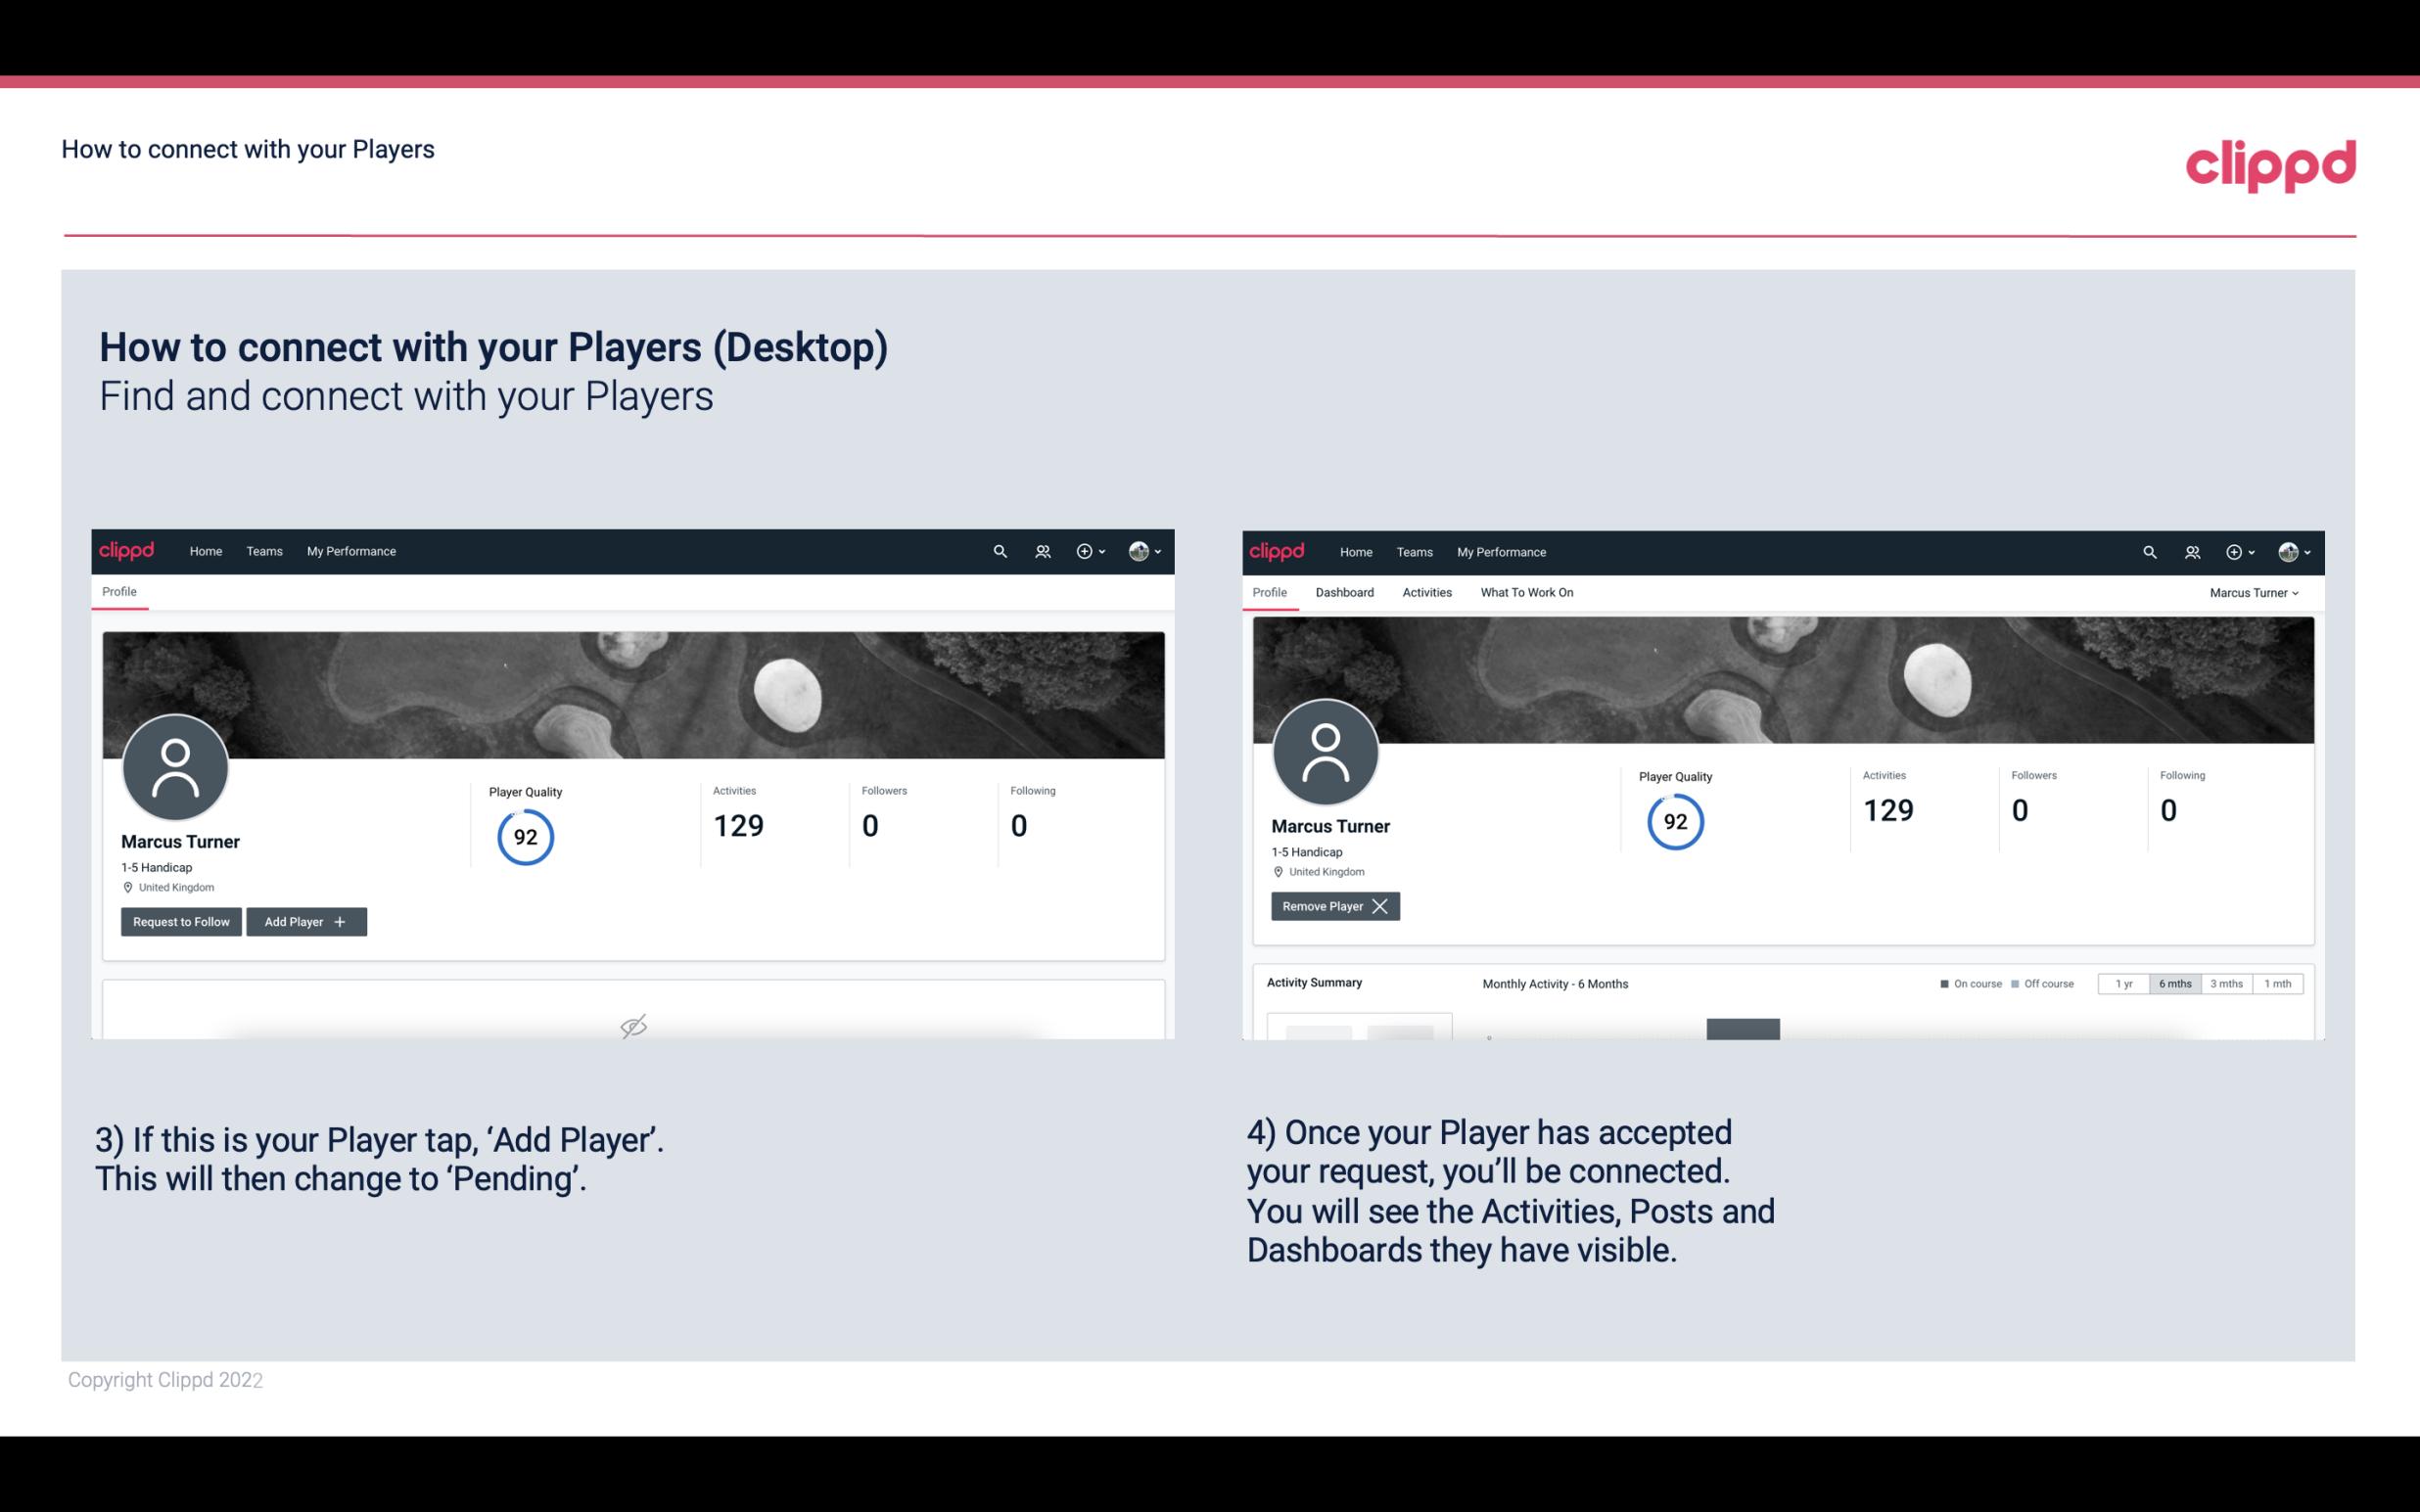This screenshot has height=1512, width=2420.
Task: Click the 'Remove Player' button with X
Action: coord(1334,906)
